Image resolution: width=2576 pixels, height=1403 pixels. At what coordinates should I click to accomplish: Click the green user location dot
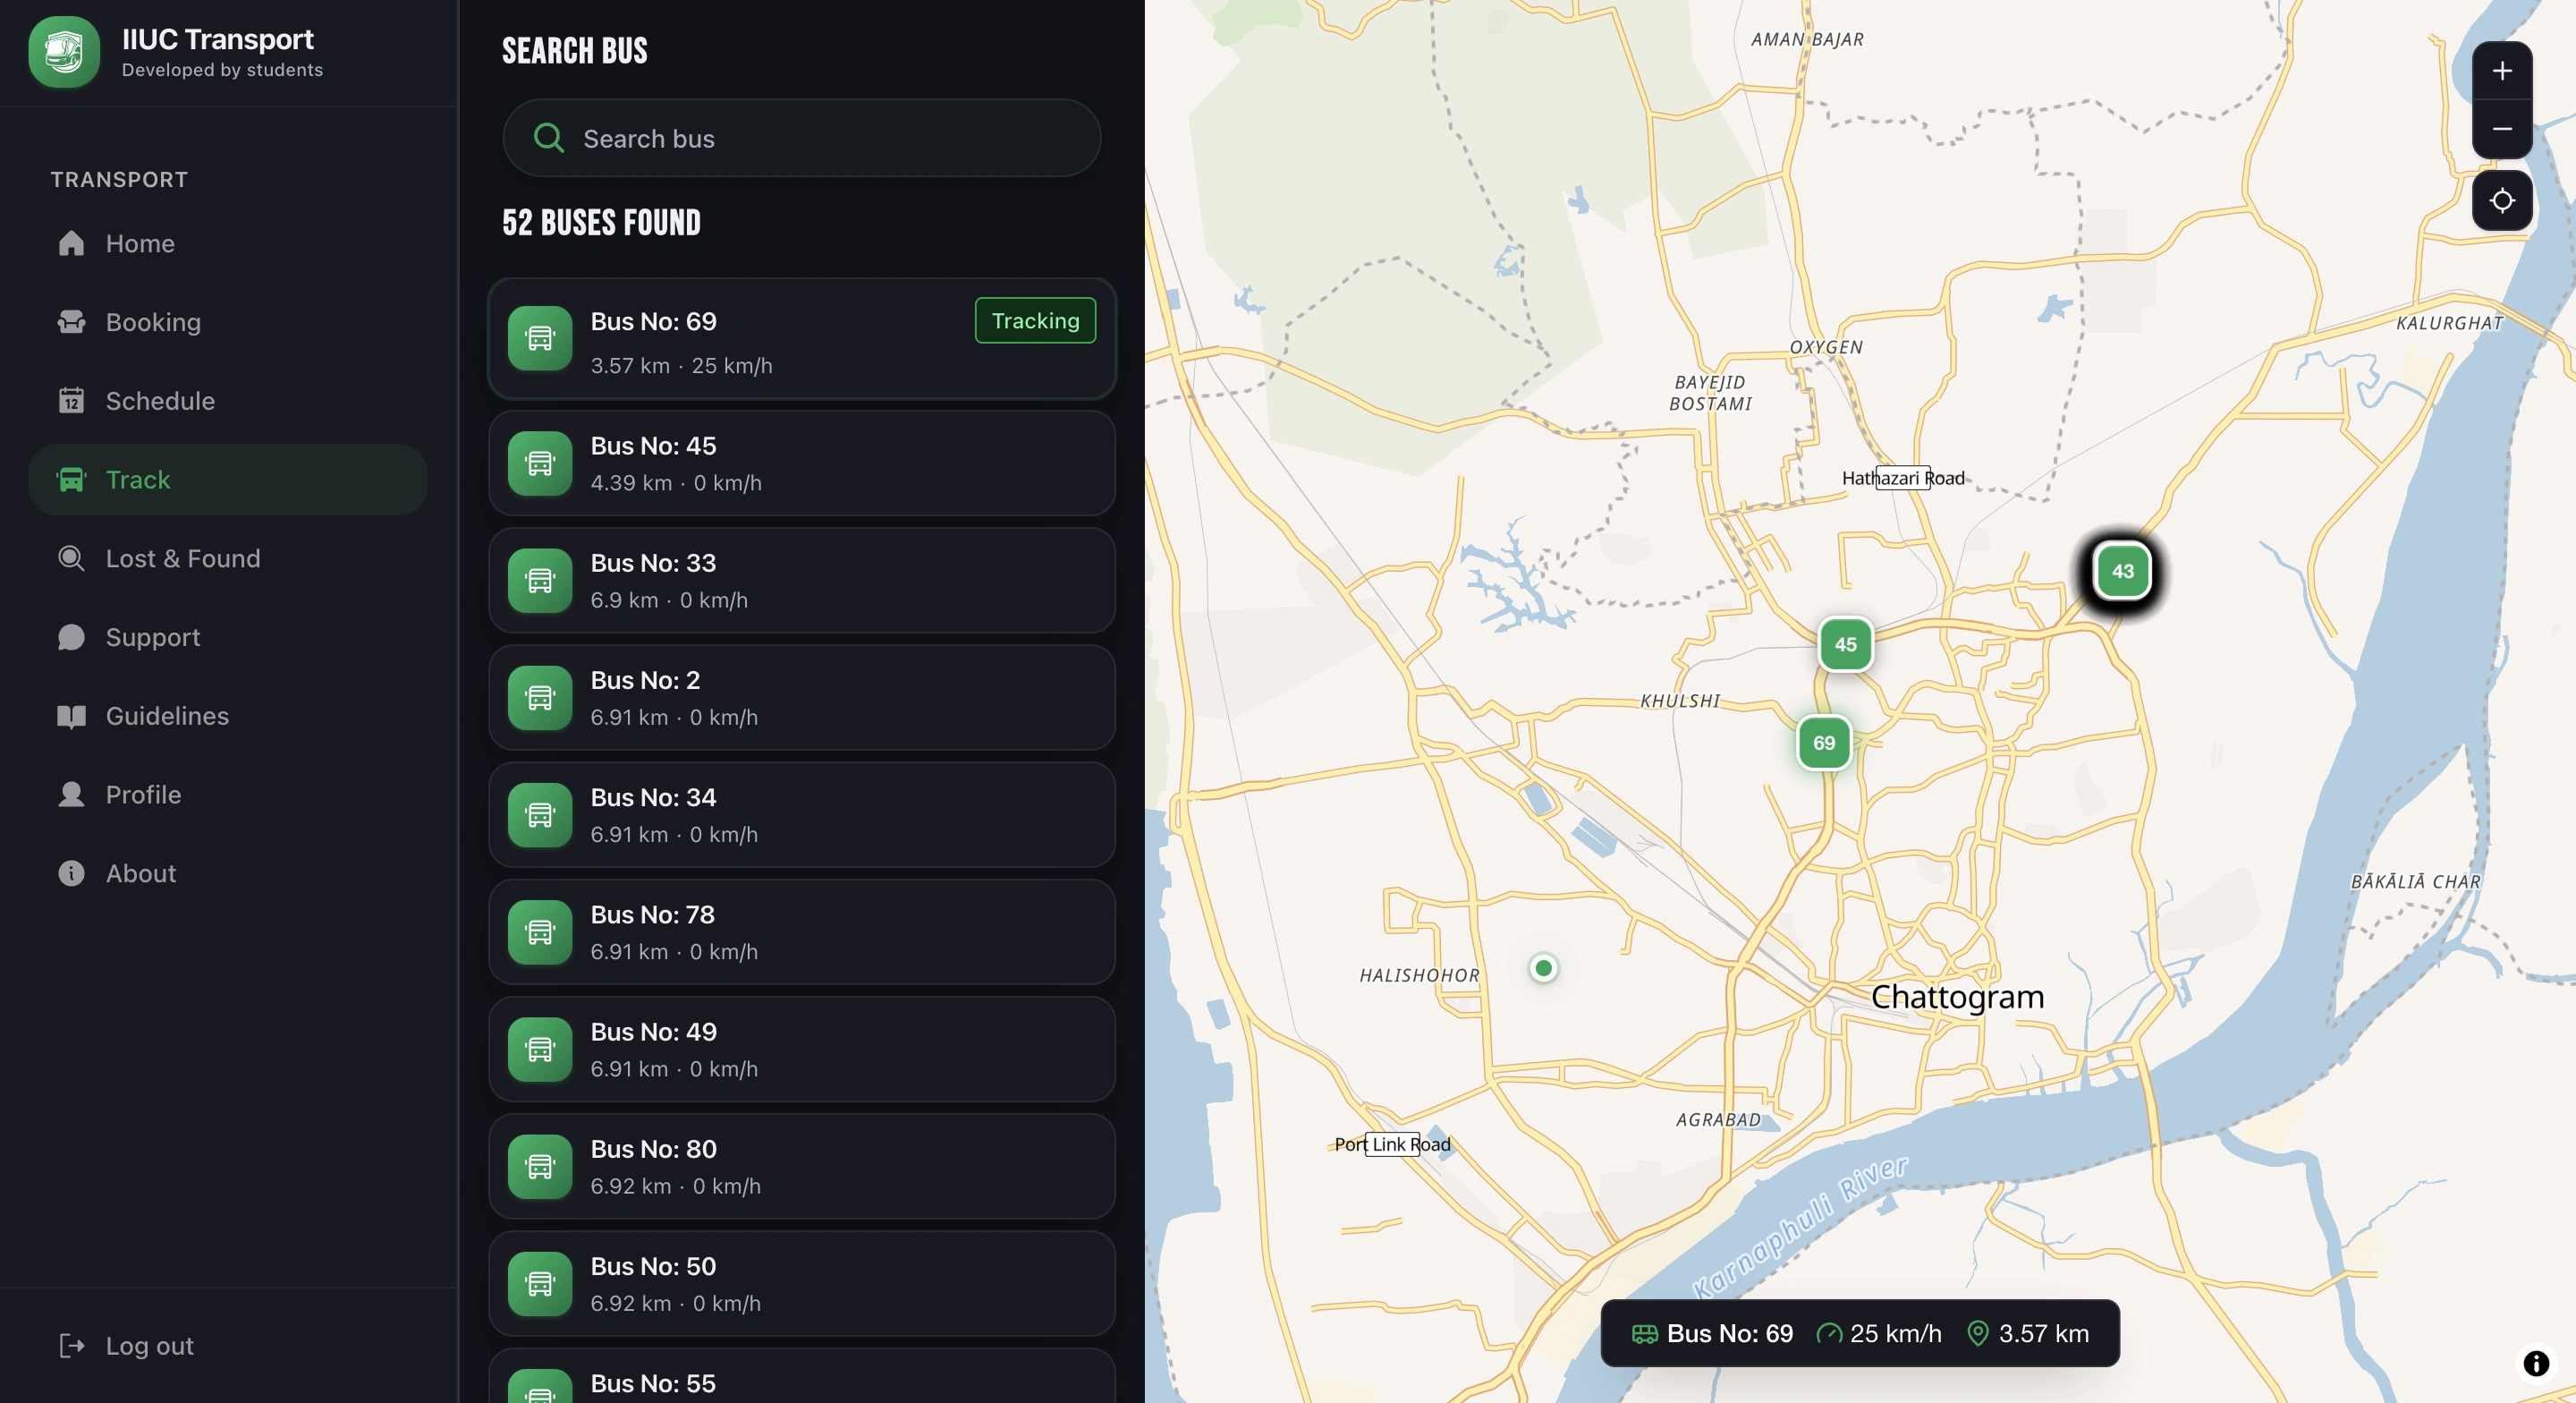pos(1543,967)
